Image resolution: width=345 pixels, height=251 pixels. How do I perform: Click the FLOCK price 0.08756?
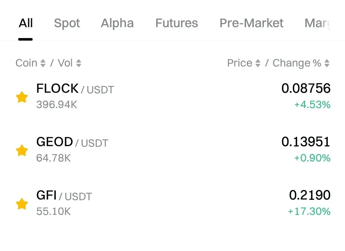[306, 89]
